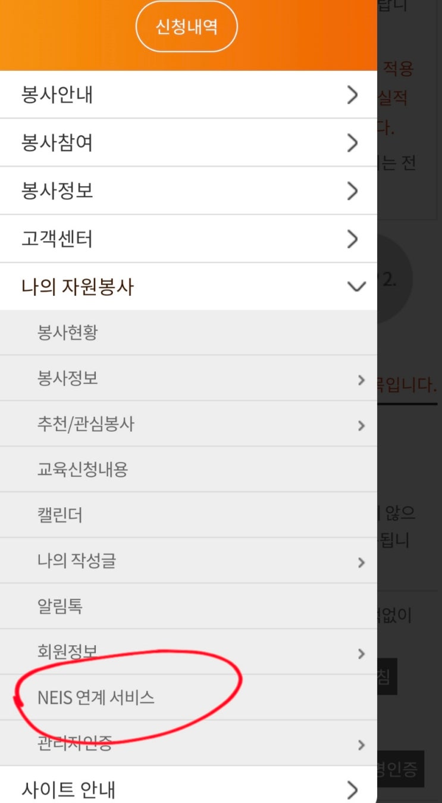This screenshot has width=442, height=803.
Task: Expand the 봉사참여 menu chevron
Action: (353, 143)
